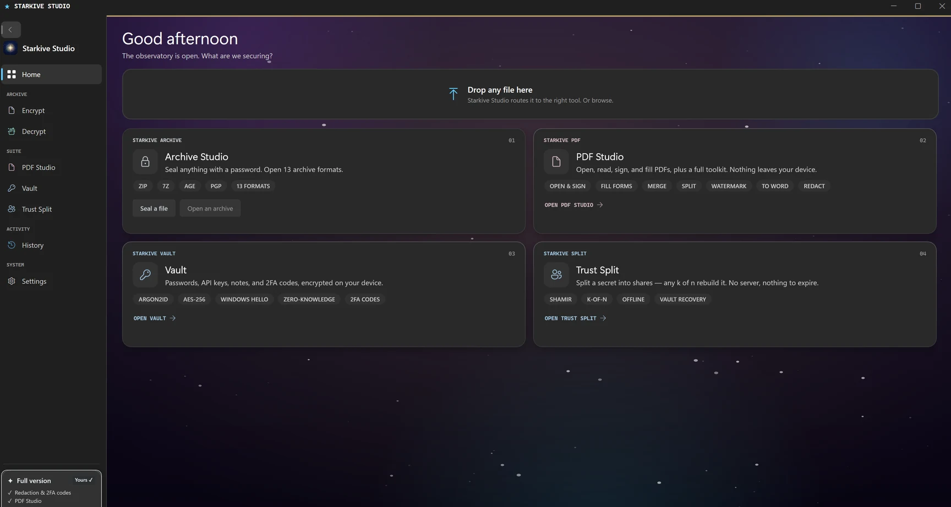This screenshot has width=951, height=507.
Task: Select Vault in the sidebar
Action: tap(51, 188)
